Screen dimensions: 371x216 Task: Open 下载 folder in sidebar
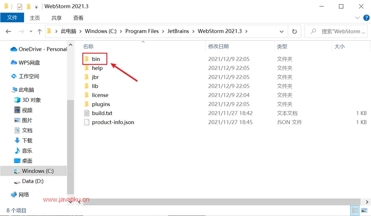tap(23, 141)
